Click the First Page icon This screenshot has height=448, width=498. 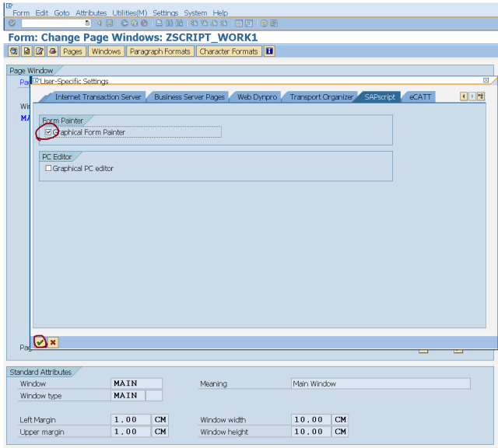pyautogui.click(x=194, y=23)
